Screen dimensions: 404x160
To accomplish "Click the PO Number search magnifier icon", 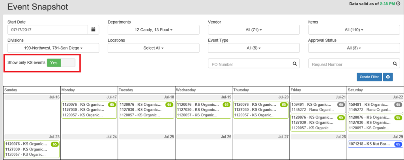I will point(294,64).
